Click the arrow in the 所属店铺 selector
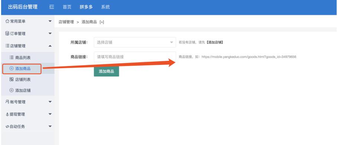Screen dimensions: 337x145 (172, 42)
